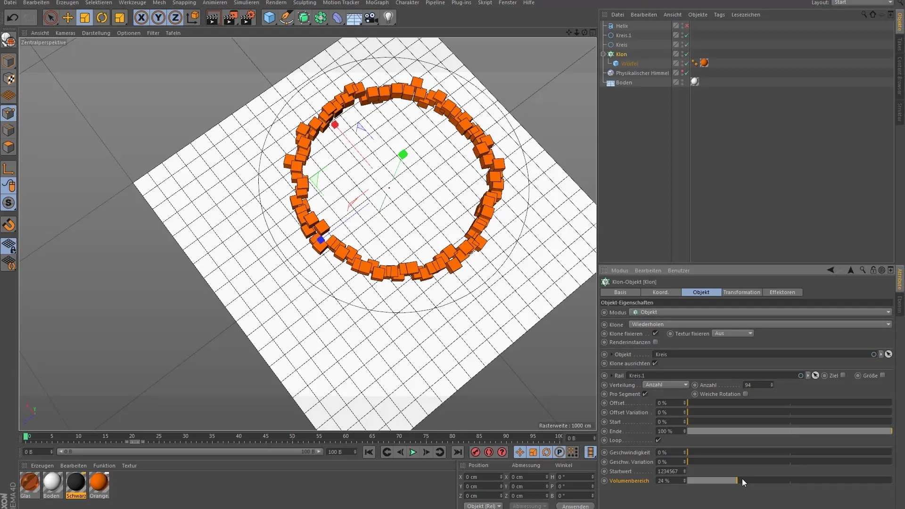905x509 pixels.
Task: Click the Anzahl value field
Action: (x=756, y=385)
